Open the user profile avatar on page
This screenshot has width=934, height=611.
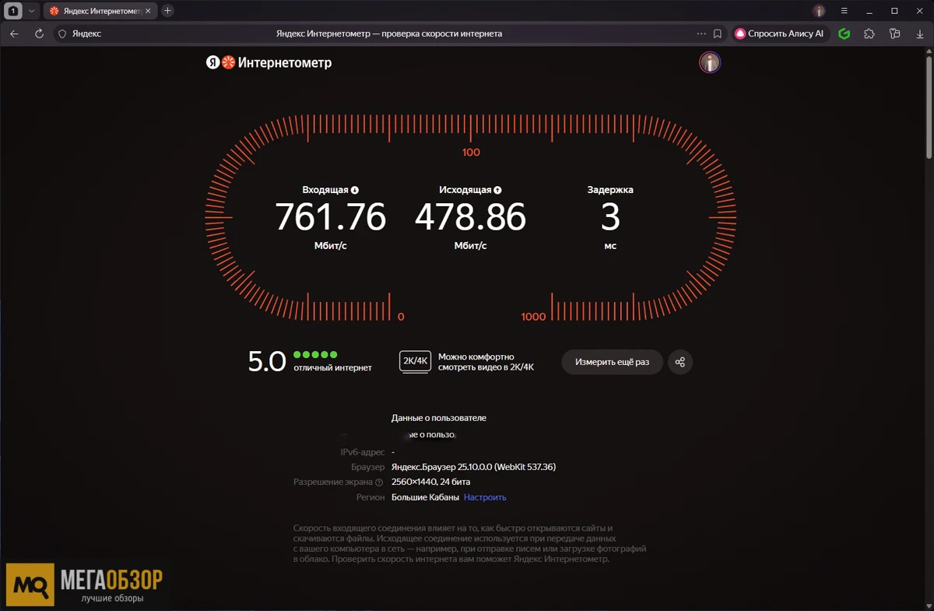coord(709,63)
